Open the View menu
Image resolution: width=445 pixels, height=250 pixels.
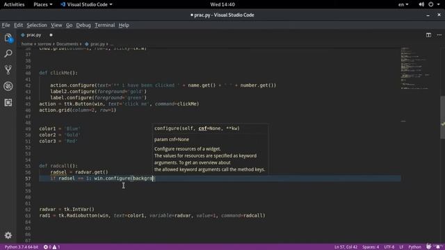(56, 25)
